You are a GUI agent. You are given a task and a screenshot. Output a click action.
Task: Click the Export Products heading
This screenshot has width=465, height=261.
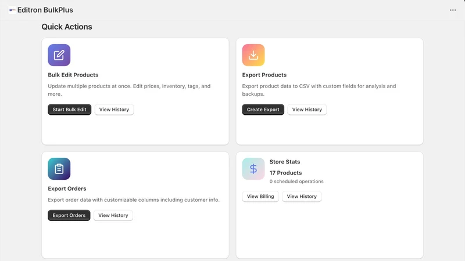click(264, 75)
